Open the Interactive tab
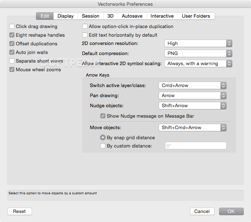The width and height of the screenshot is (251, 222). coord(162,16)
